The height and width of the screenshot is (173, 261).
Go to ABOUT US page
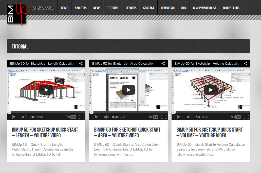(81, 8)
